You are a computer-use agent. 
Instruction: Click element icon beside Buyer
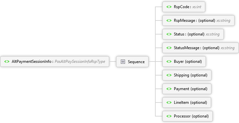tap(169, 61)
